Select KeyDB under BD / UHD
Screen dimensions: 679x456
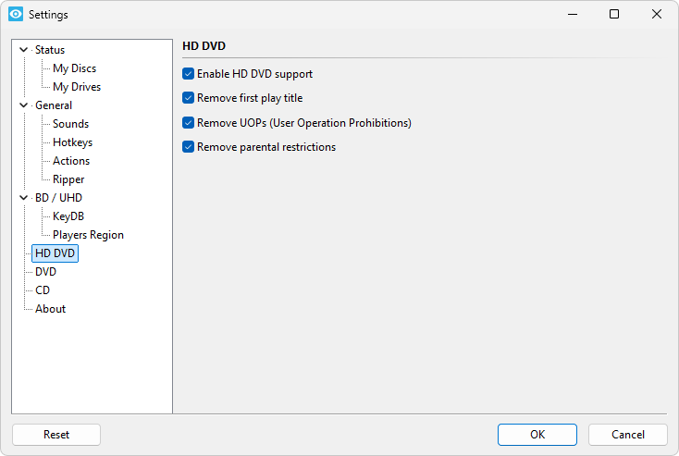[x=68, y=216]
